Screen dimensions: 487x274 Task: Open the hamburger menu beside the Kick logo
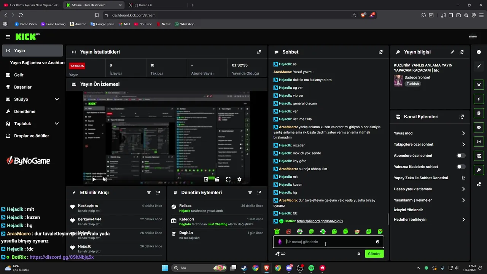coord(8,37)
